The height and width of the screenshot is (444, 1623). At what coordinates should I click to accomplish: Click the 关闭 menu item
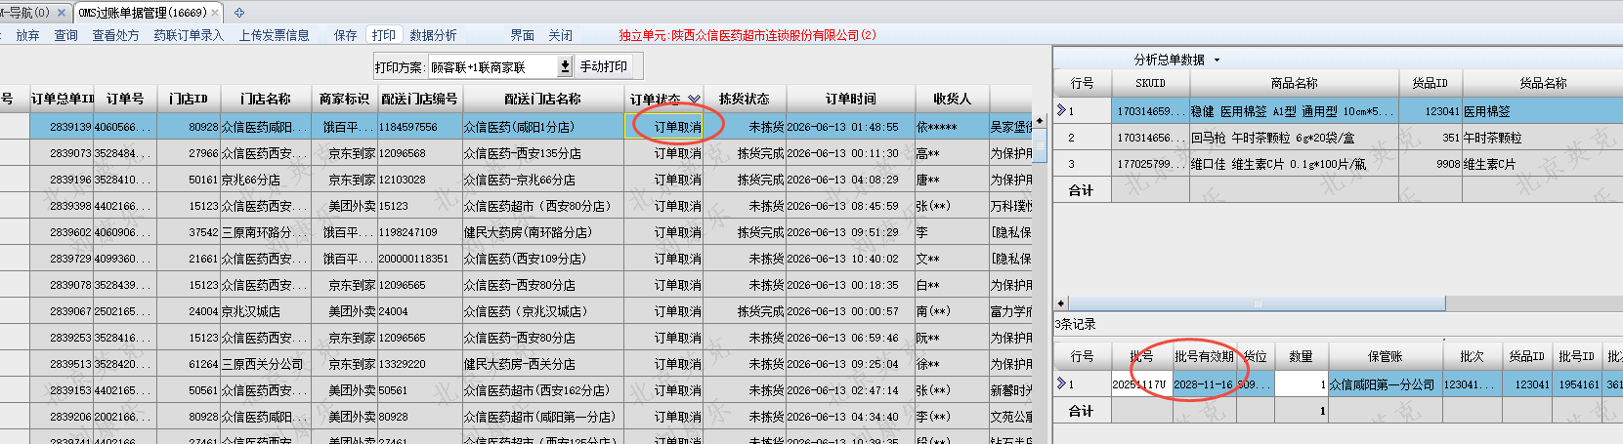pos(560,35)
